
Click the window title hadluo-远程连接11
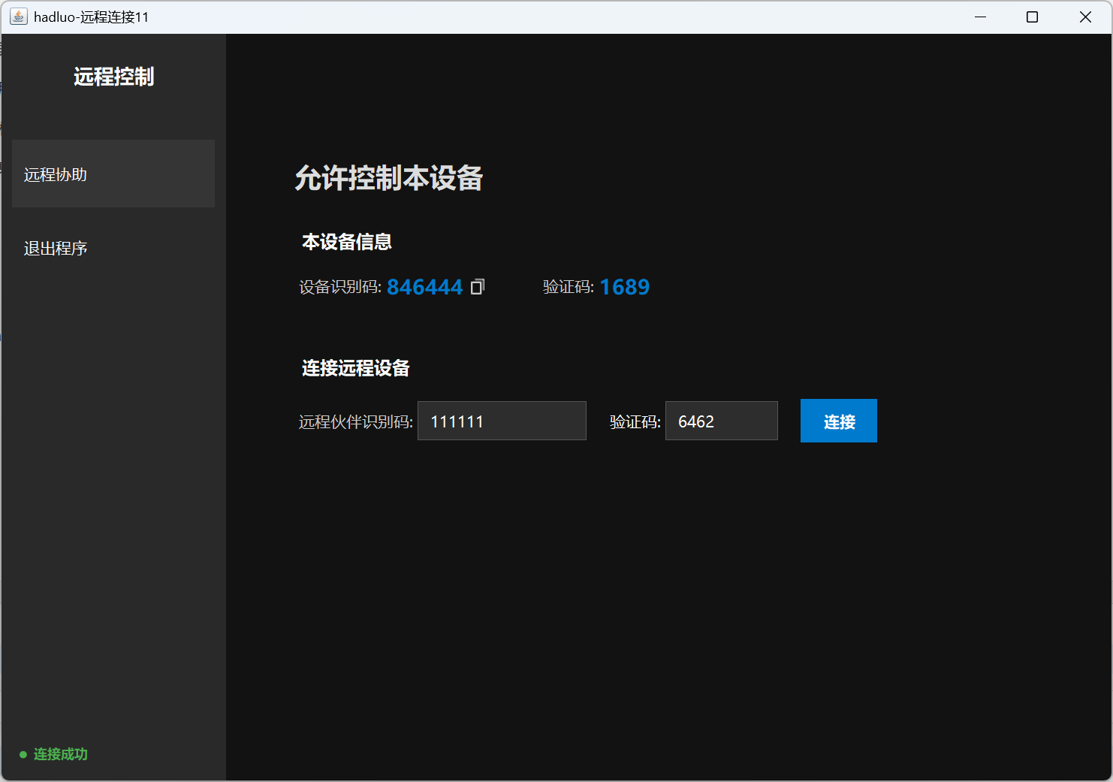92,17
